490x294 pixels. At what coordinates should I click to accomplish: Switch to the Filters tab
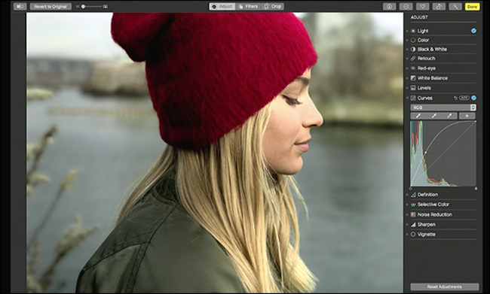click(x=248, y=6)
